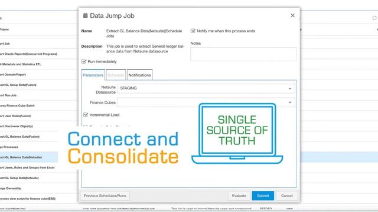This screenshot has width=378, height=212.
Task: Switch to the Parameters tab
Action: [x=93, y=75]
